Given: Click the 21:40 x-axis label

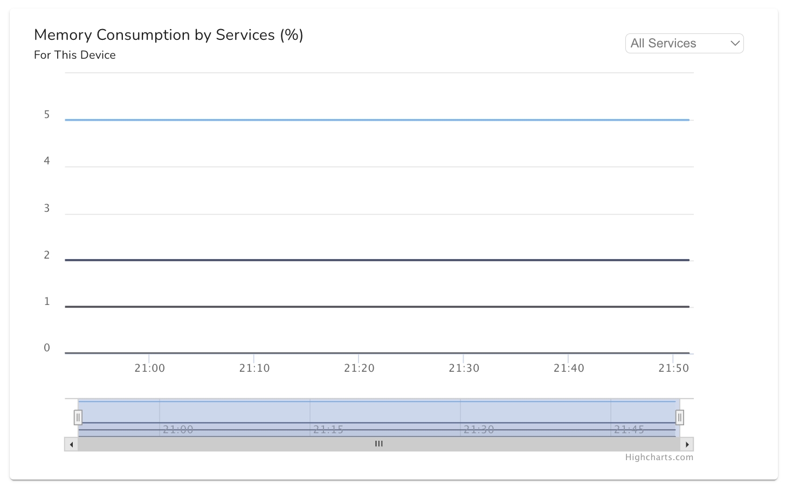Looking at the screenshot, I should coord(569,368).
